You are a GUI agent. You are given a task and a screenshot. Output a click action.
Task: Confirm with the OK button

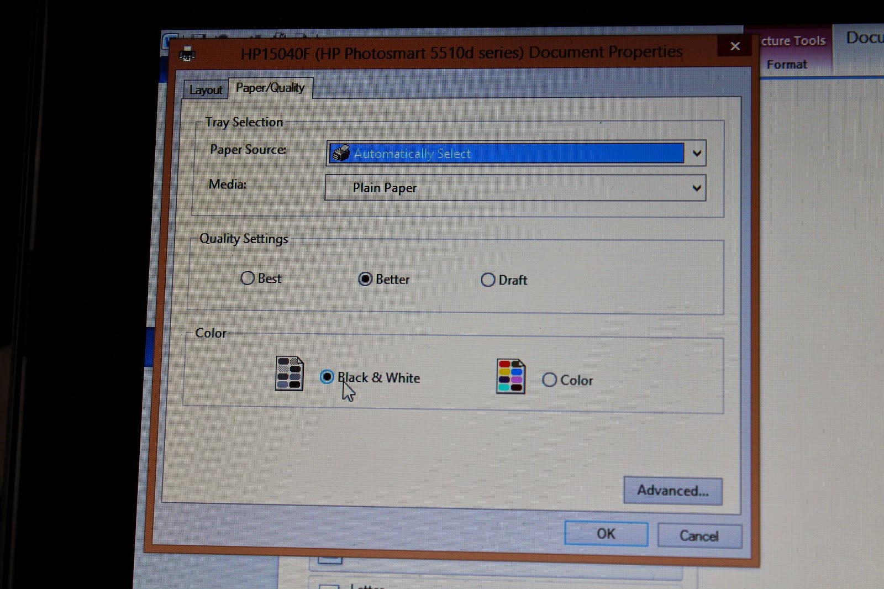coord(606,534)
